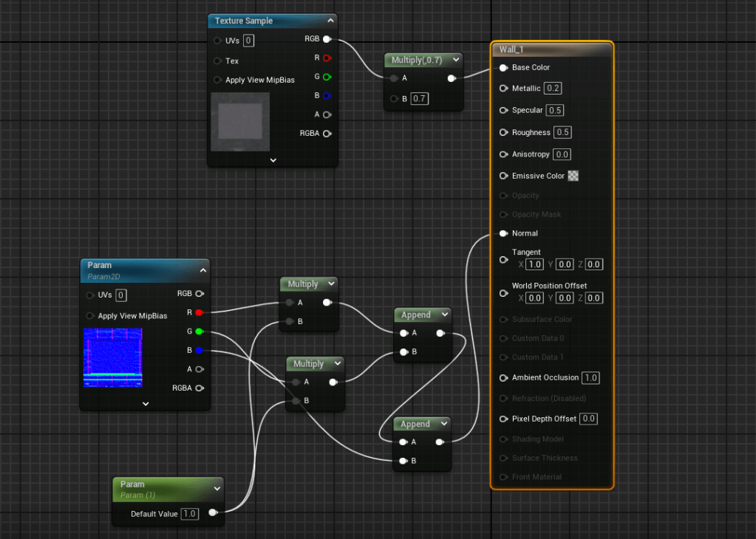Expand the Texture Sample node bottom chevron
The width and height of the screenshot is (756, 539).
(x=273, y=159)
